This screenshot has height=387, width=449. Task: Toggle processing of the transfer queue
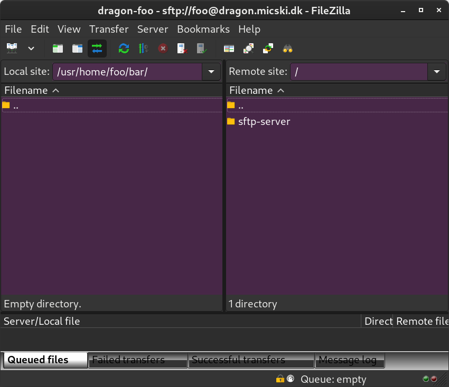coord(143,49)
